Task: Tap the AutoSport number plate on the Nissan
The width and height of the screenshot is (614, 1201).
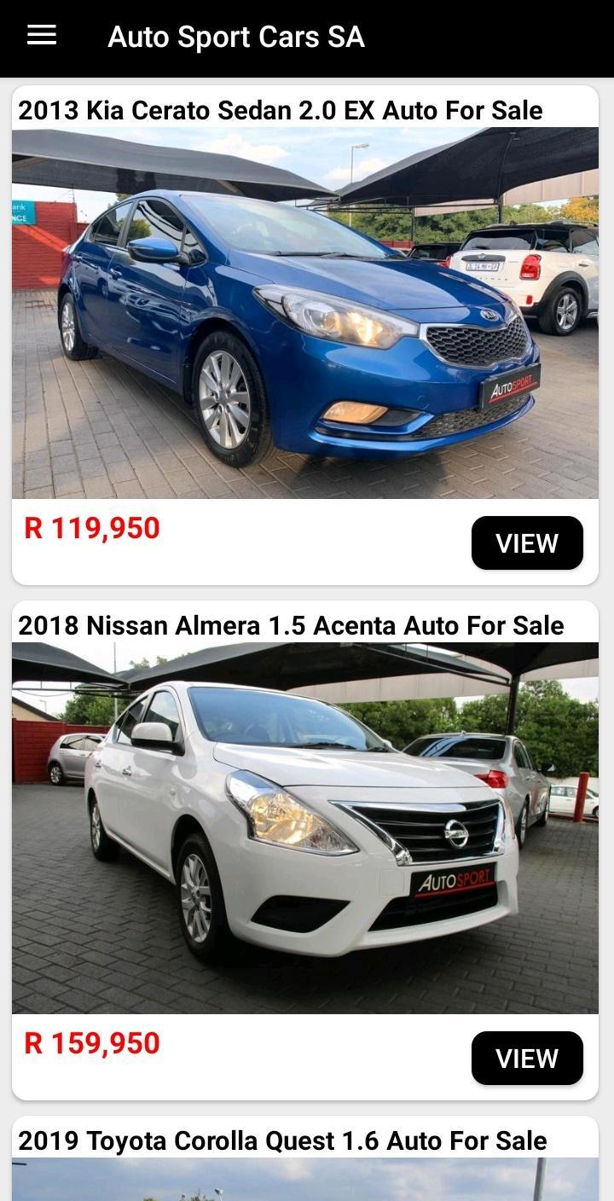Action: [x=453, y=880]
